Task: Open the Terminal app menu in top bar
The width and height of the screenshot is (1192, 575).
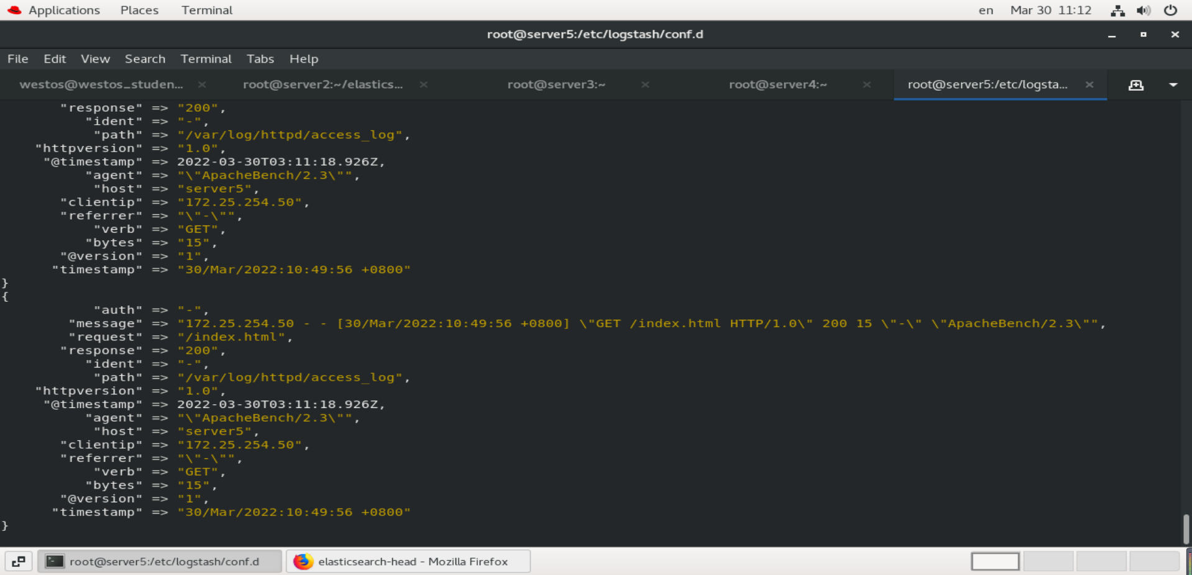Action: (x=207, y=10)
